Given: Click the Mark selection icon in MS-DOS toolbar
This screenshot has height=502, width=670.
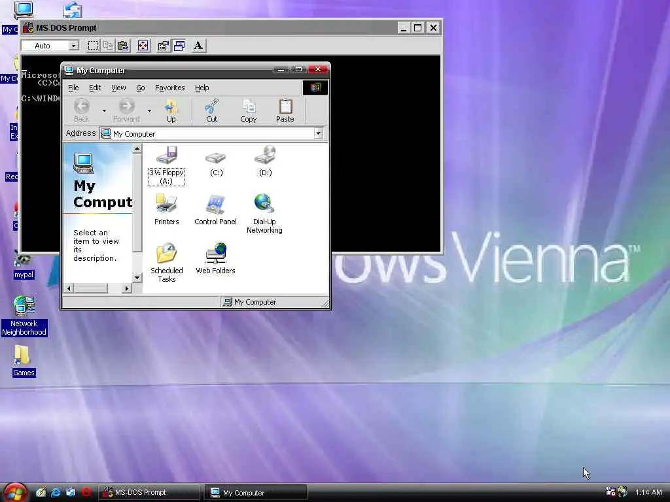Looking at the screenshot, I should pos(93,46).
